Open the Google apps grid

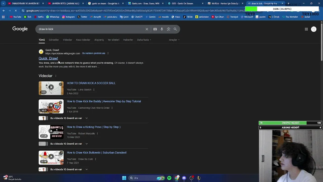pyautogui.click(x=306, y=29)
